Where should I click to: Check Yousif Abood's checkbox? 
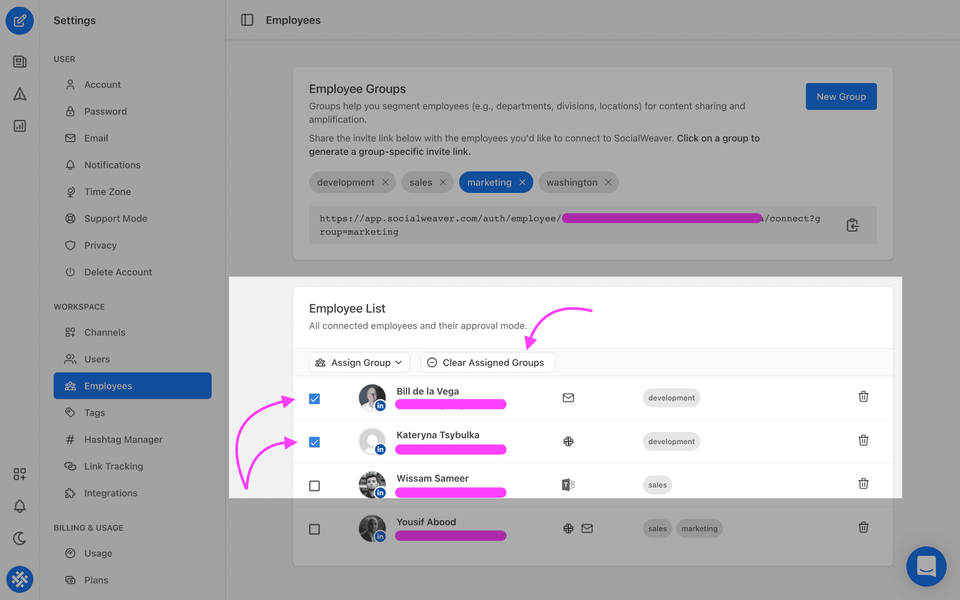tap(314, 529)
